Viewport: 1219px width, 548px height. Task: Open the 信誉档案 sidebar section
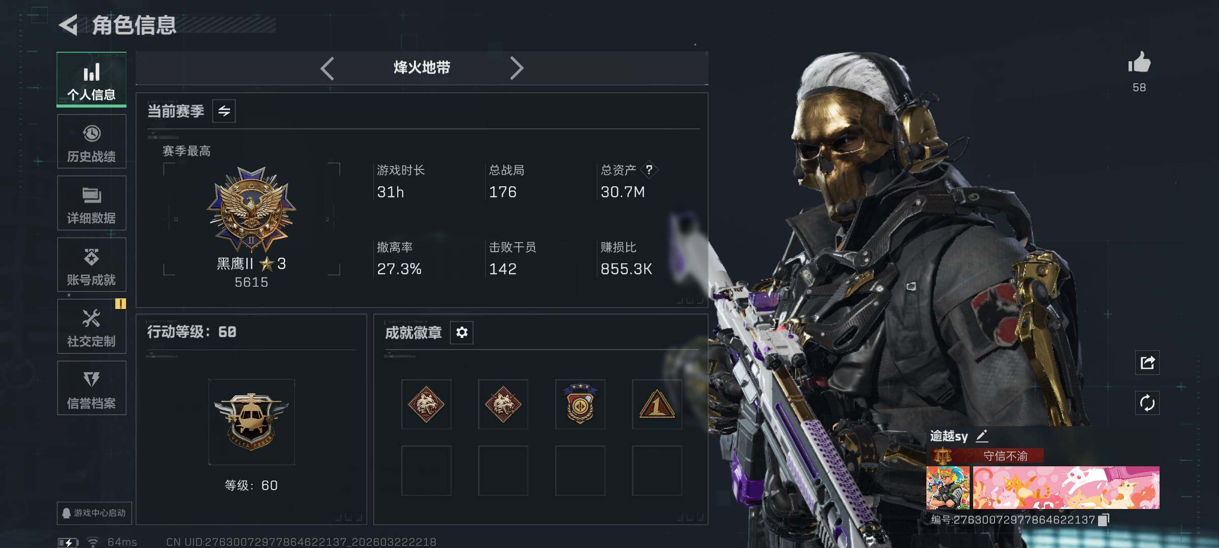(91, 388)
